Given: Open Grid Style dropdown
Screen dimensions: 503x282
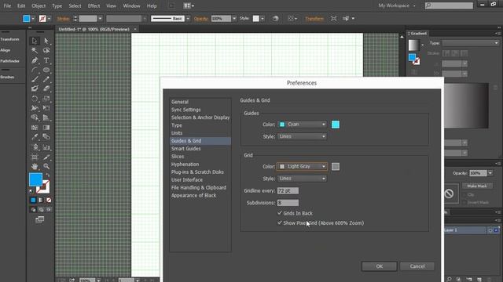Looking at the screenshot, I should pos(302,179).
